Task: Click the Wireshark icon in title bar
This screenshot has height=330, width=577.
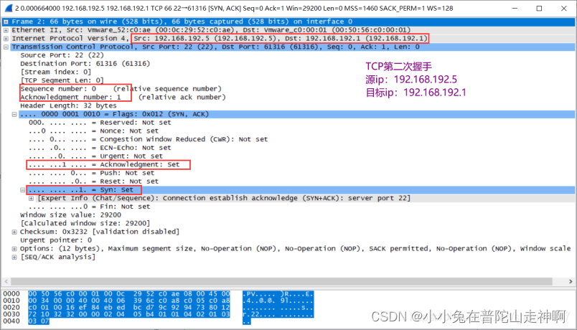Action: pyautogui.click(x=7, y=7)
